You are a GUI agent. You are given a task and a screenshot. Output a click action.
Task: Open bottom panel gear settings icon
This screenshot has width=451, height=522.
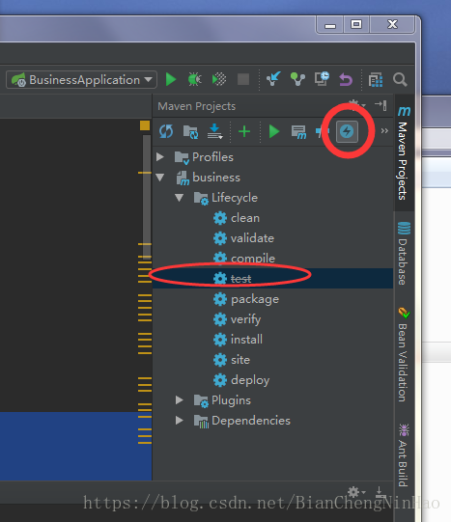pyautogui.click(x=355, y=491)
